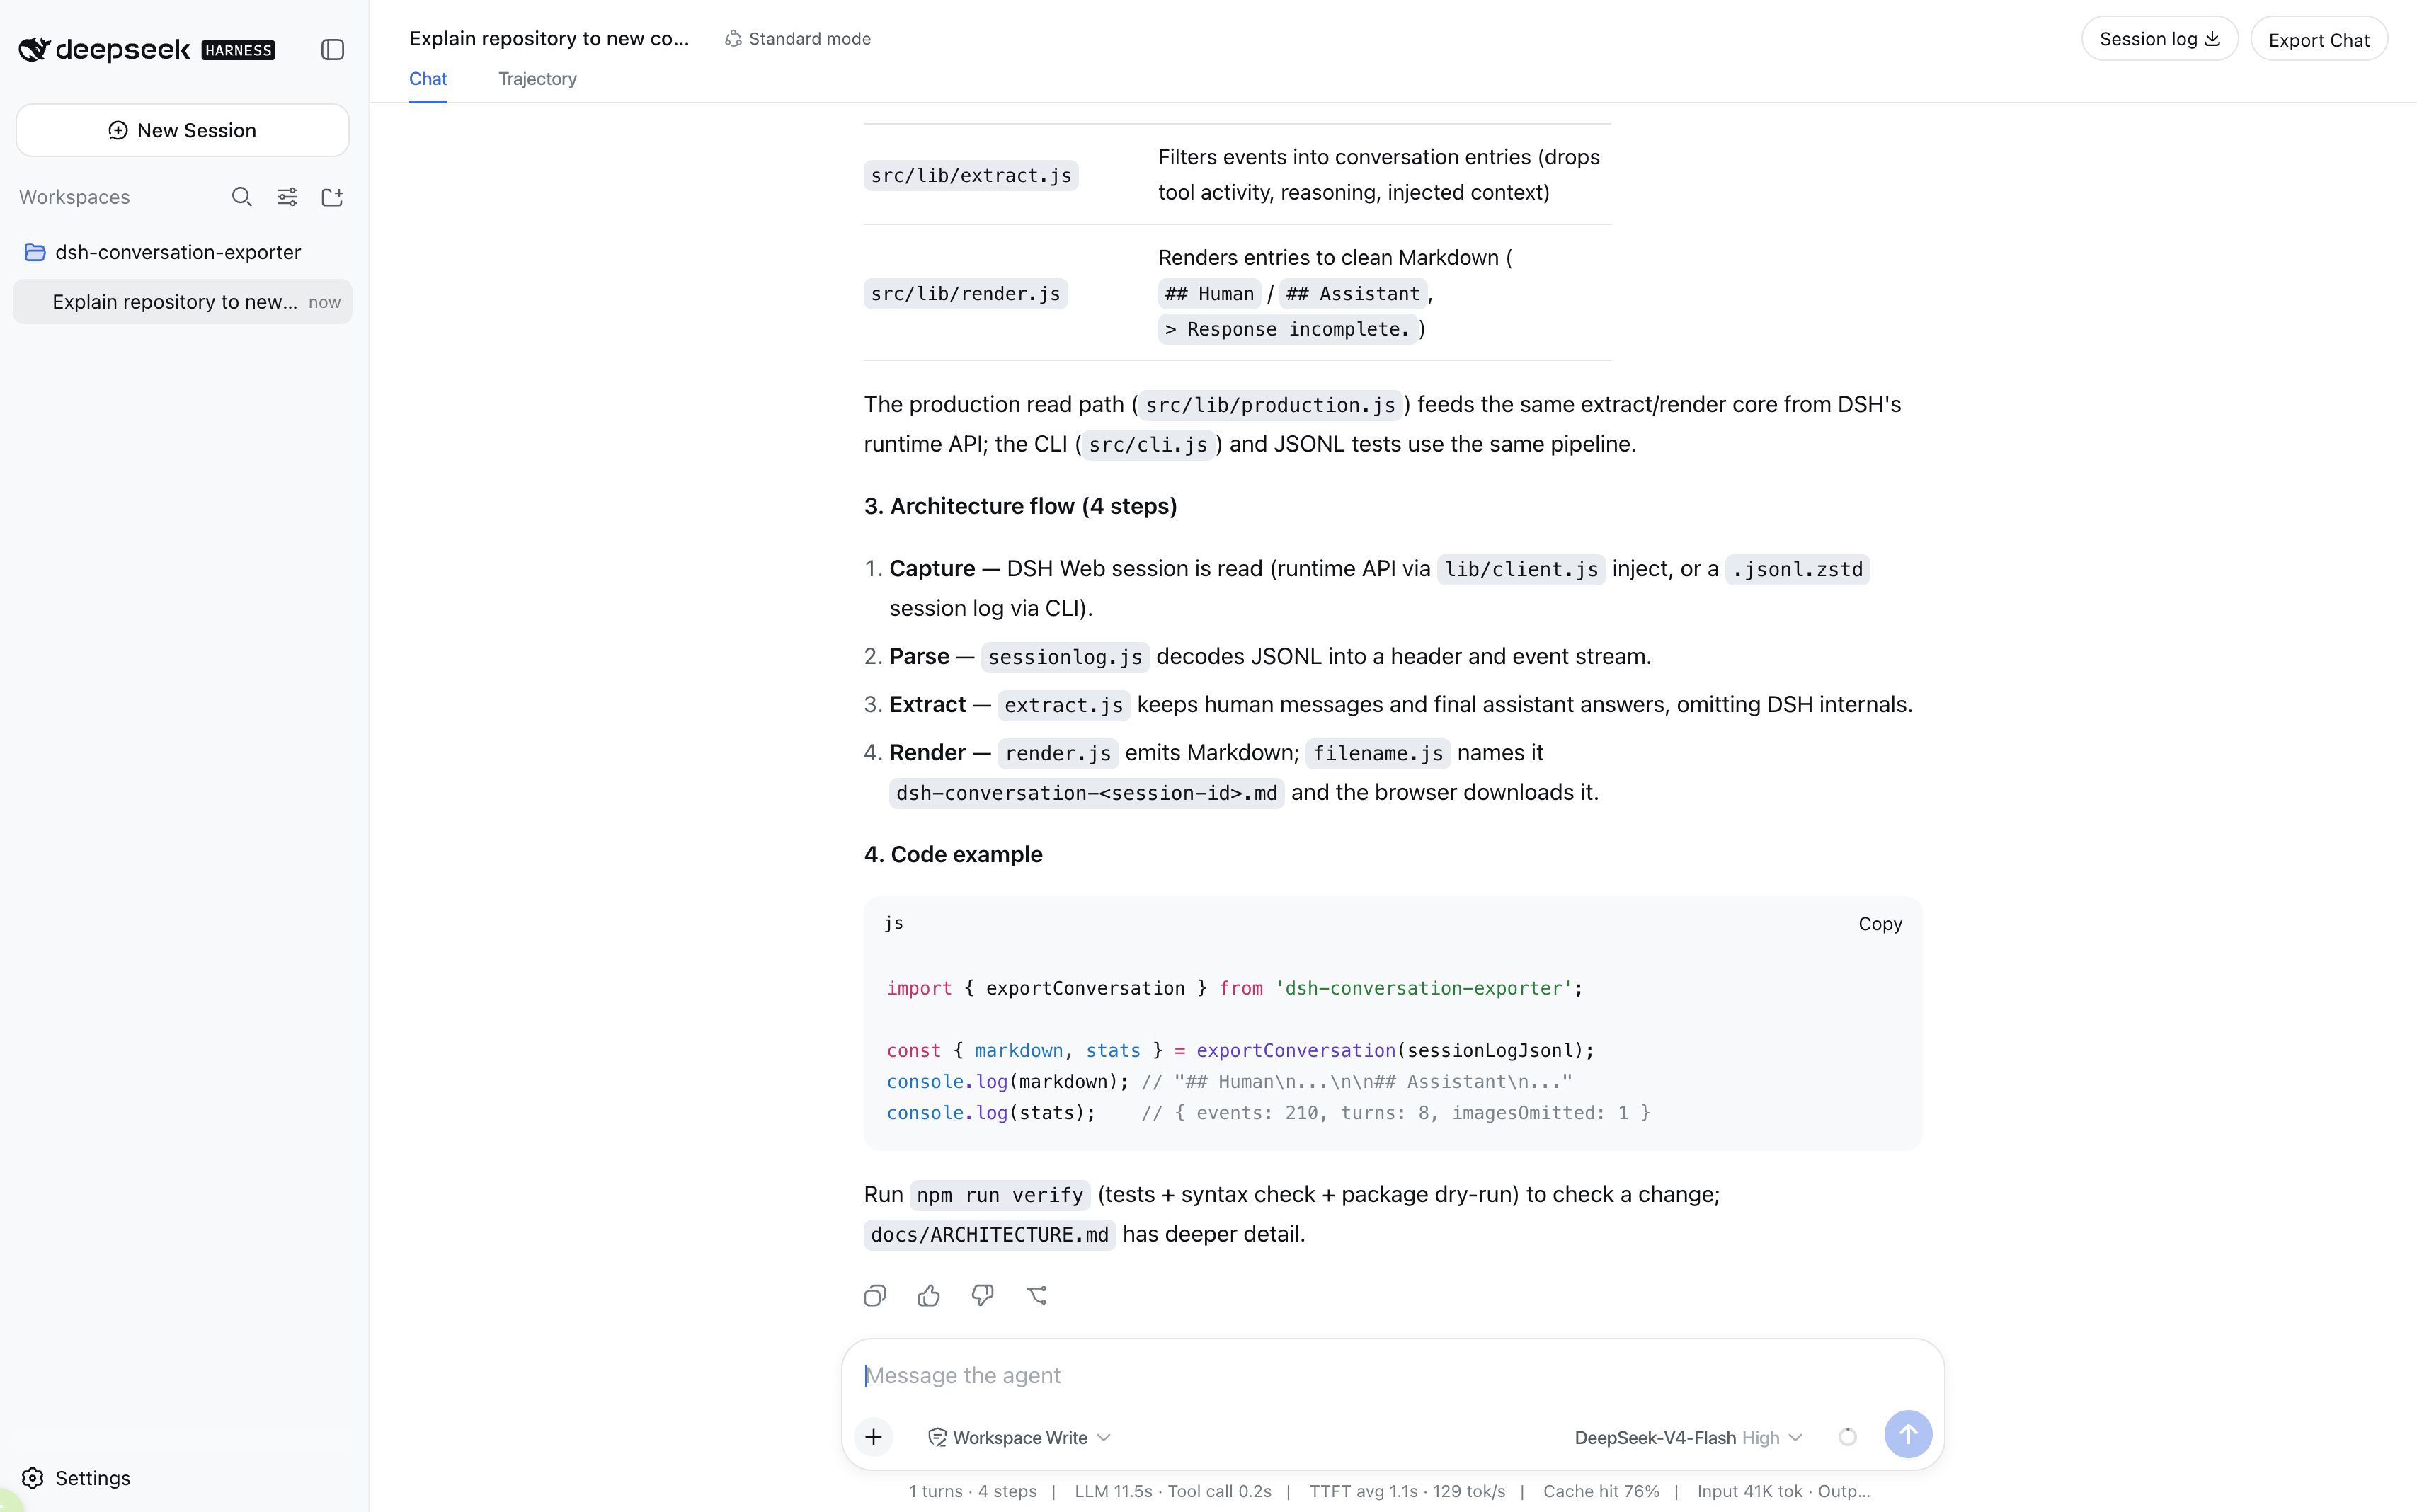Copy the assistant response icon
Viewport: 2417px width, 1512px height.
click(x=875, y=1295)
